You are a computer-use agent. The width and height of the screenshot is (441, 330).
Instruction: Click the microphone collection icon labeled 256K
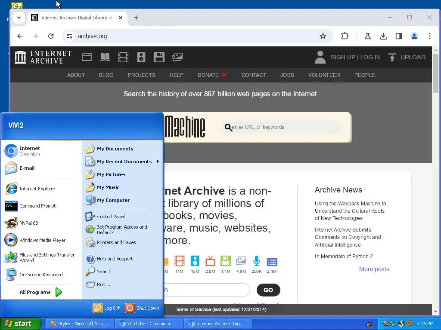257,261
